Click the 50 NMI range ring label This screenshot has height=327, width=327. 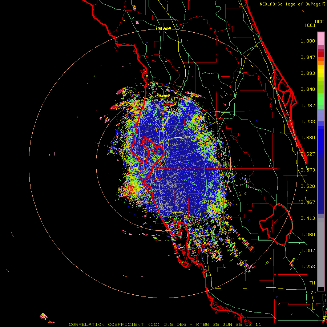pos(163,96)
